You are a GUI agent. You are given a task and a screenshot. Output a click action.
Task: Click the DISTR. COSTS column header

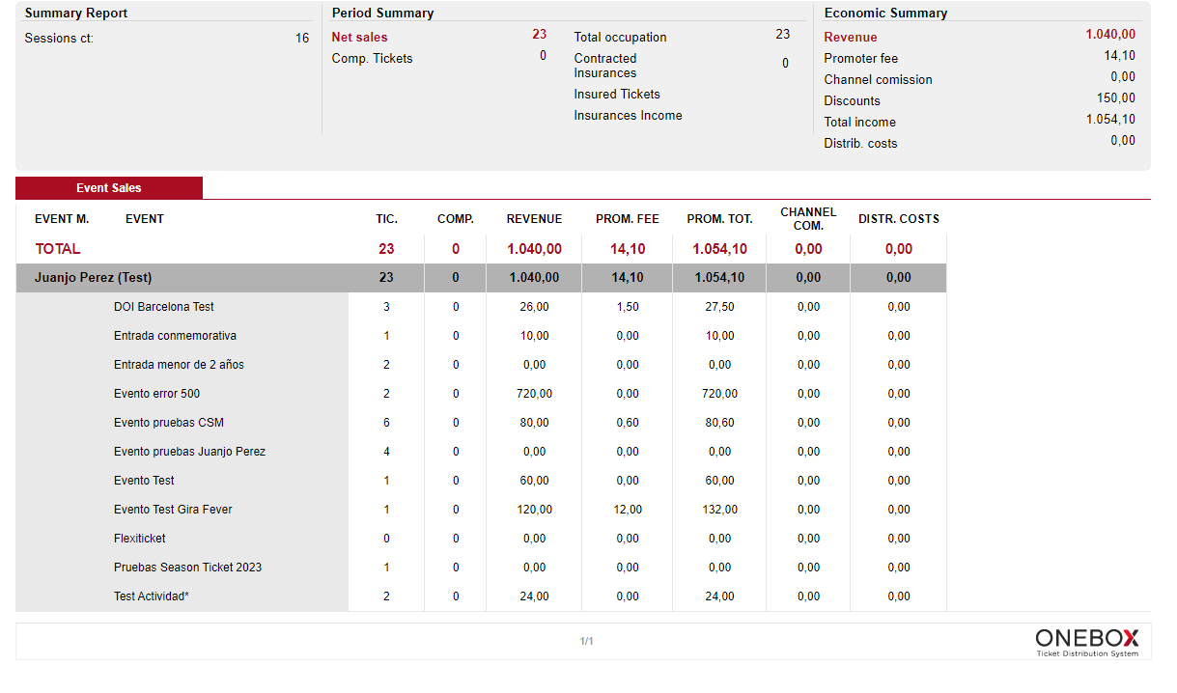click(899, 219)
